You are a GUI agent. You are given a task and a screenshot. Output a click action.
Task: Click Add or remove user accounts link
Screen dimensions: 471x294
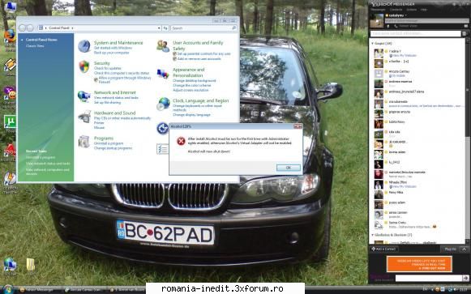199,59
